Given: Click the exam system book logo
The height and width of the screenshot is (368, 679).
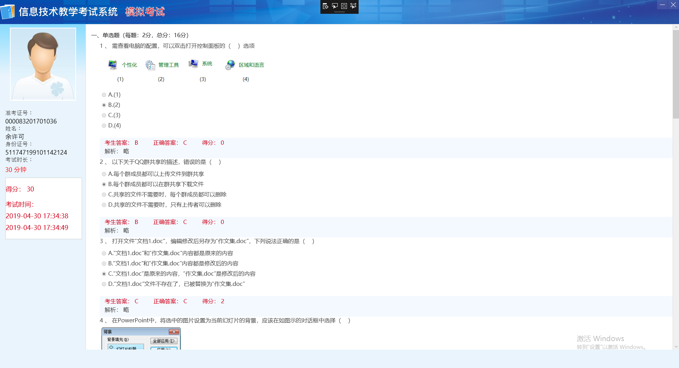Looking at the screenshot, I should [8, 12].
